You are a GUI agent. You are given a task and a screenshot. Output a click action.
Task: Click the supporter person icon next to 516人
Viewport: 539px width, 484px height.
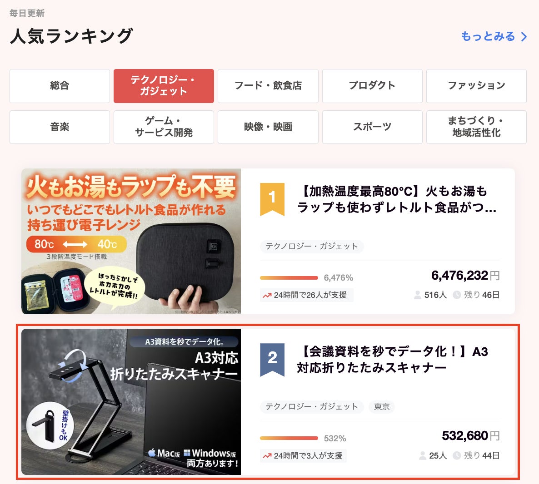418,295
